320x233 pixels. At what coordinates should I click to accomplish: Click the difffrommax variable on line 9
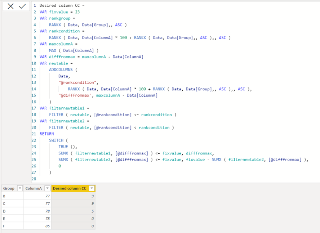[x=62, y=57]
